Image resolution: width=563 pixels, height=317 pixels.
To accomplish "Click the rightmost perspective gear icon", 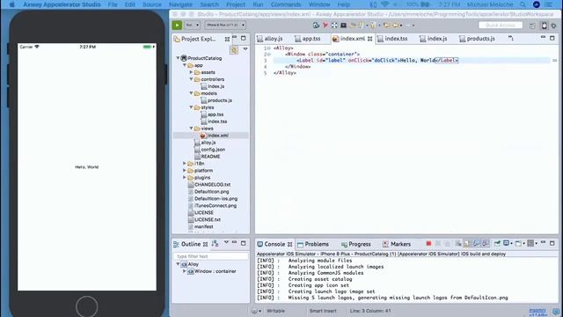I will coord(553,26).
